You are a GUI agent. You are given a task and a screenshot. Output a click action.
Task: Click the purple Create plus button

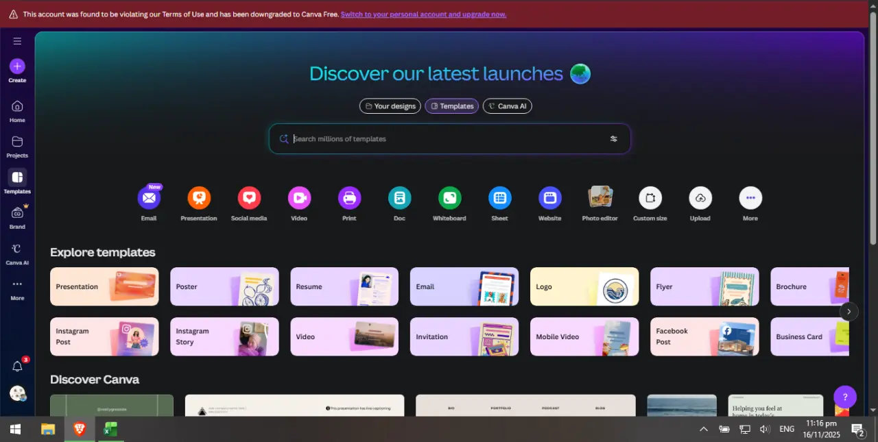click(17, 66)
